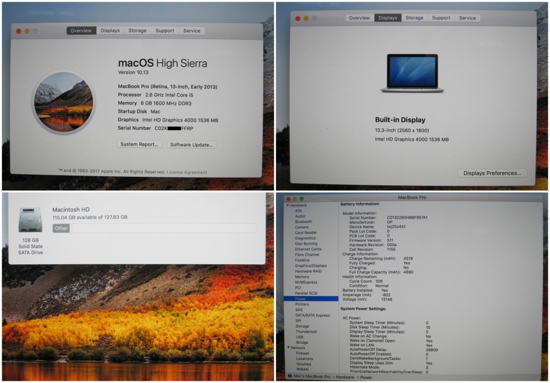Select Bluetooth in the sidebar

(x=303, y=222)
